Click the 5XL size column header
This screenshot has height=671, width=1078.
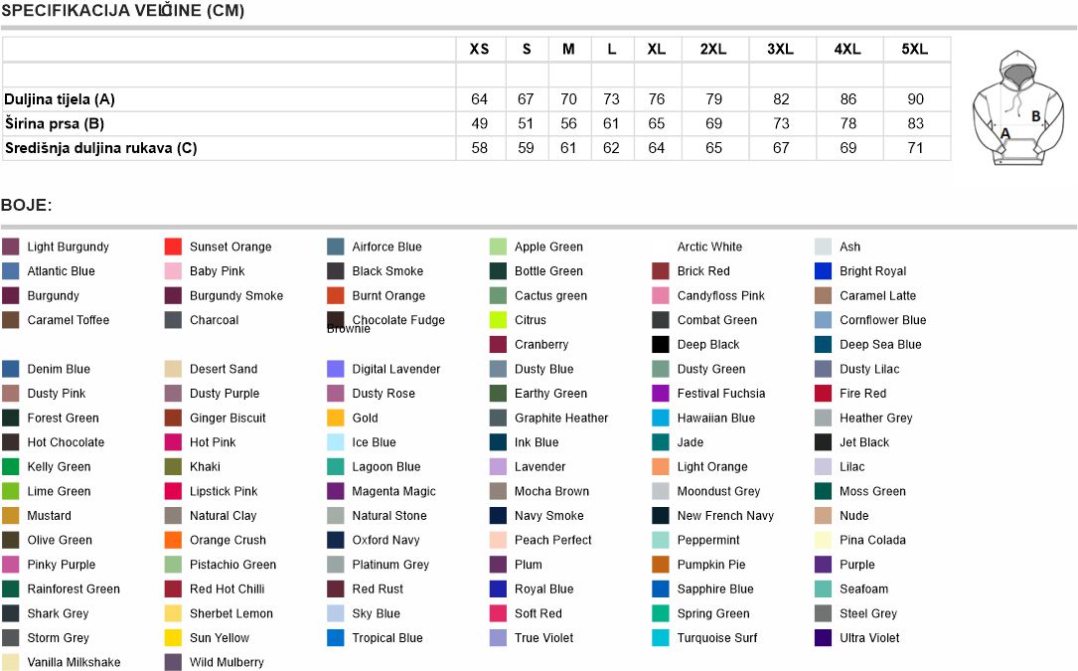coord(914,50)
